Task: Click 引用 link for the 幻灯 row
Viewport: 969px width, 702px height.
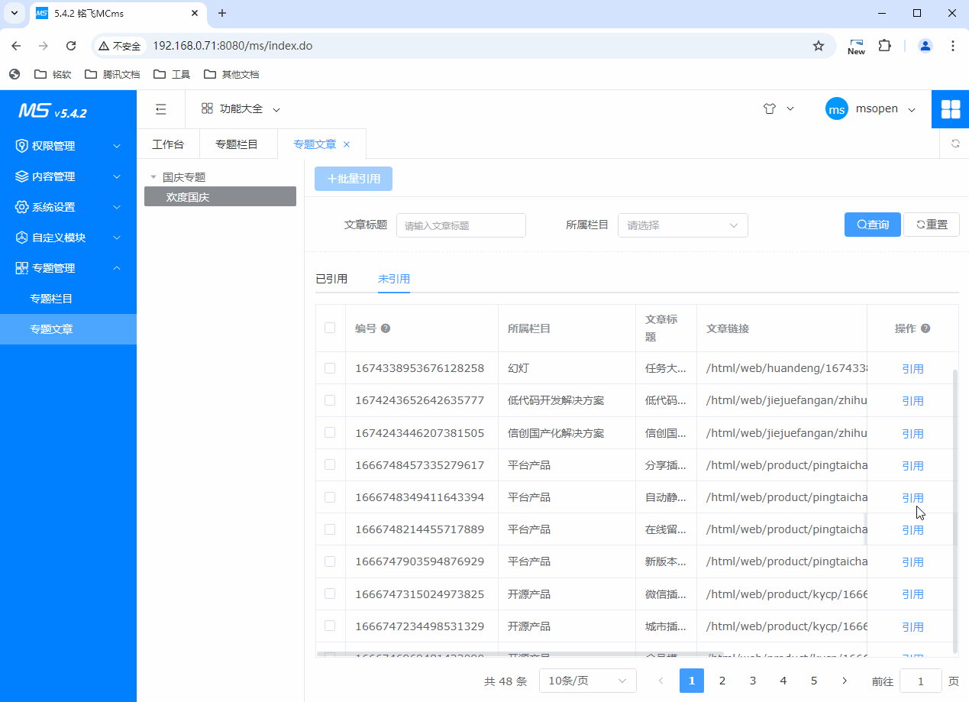Action: [912, 369]
